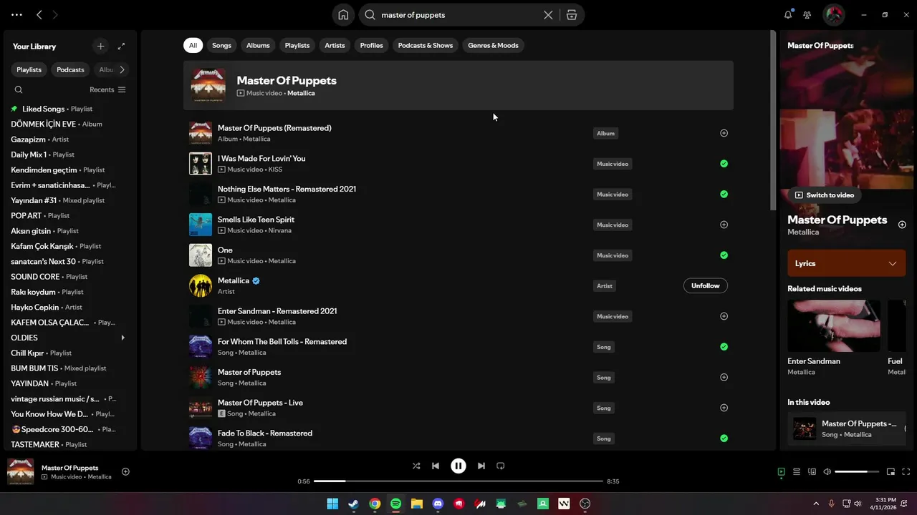Skip to next track
Screen dimensions: 917x515
click(481, 466)
